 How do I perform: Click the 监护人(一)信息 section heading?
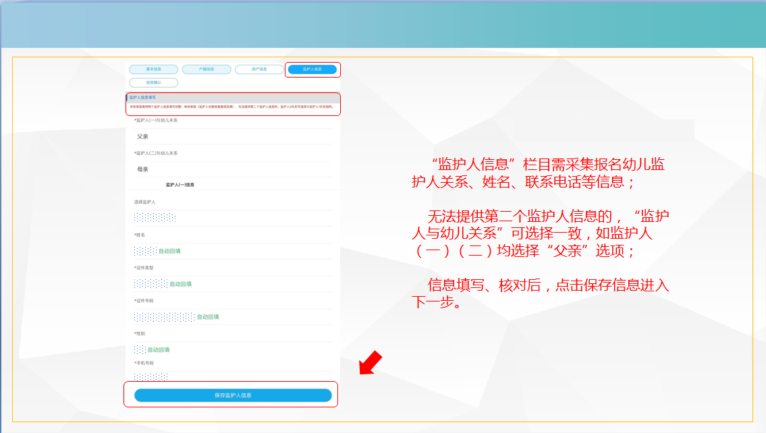click(x=180, y=185)
